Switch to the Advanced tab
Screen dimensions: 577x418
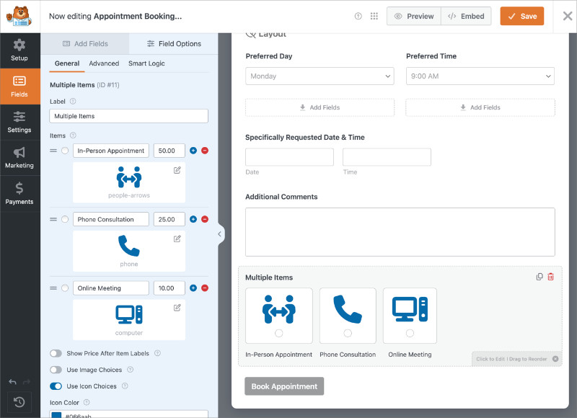click(x=104, y=63)
